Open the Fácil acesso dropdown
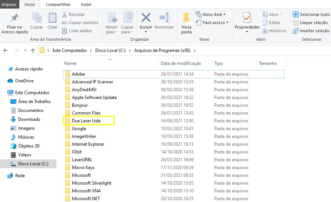The height and width of the screenshot is (202, 331). tap(212, 23)
